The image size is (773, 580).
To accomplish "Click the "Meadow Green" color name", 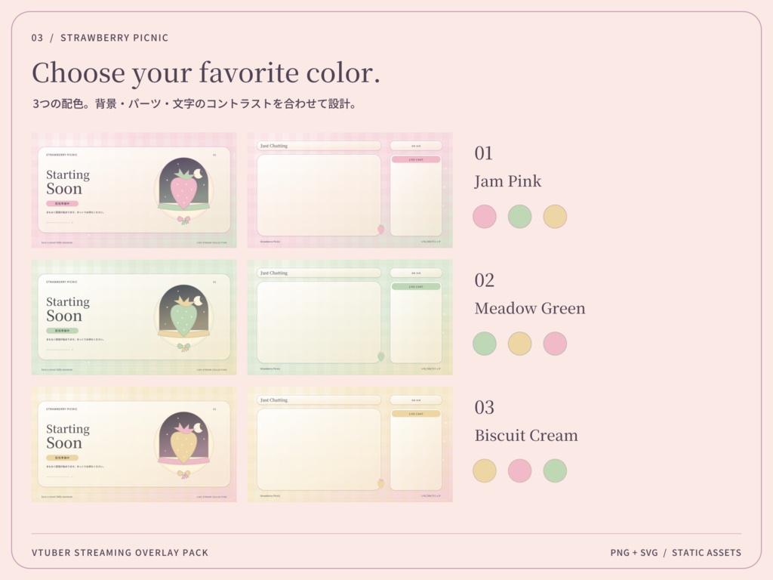I will [530, 308].
